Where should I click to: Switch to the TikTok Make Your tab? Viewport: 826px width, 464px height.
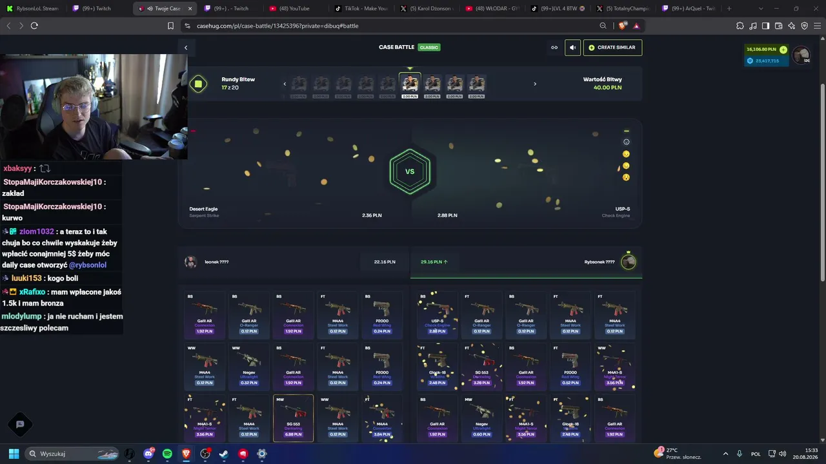pos(360,8)
